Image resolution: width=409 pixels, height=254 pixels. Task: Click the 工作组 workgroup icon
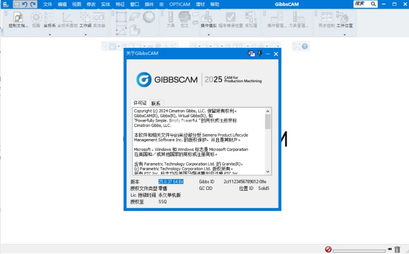[85, 19]
